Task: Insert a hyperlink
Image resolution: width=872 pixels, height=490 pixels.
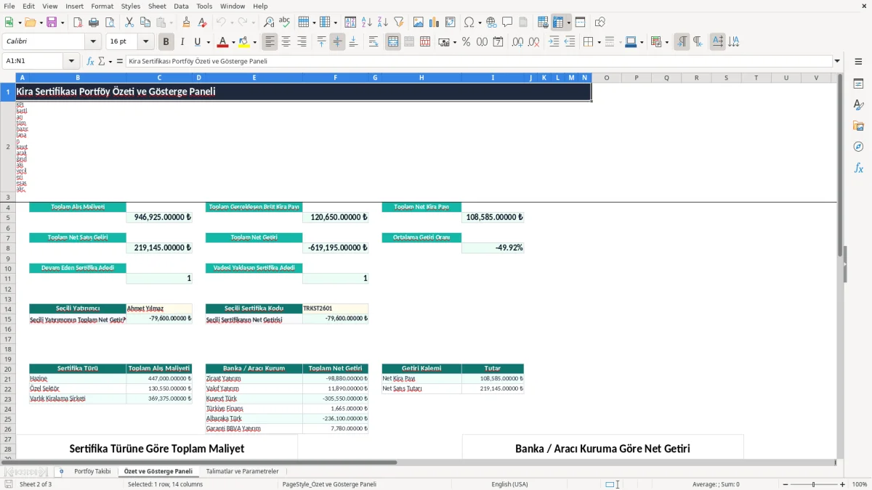Action: click(x=491, y=23)
